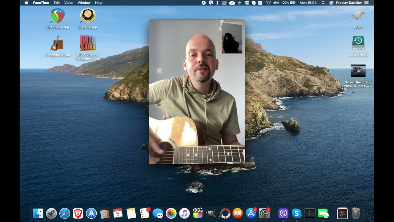Open the Notification Center list icon

point(366,3)
